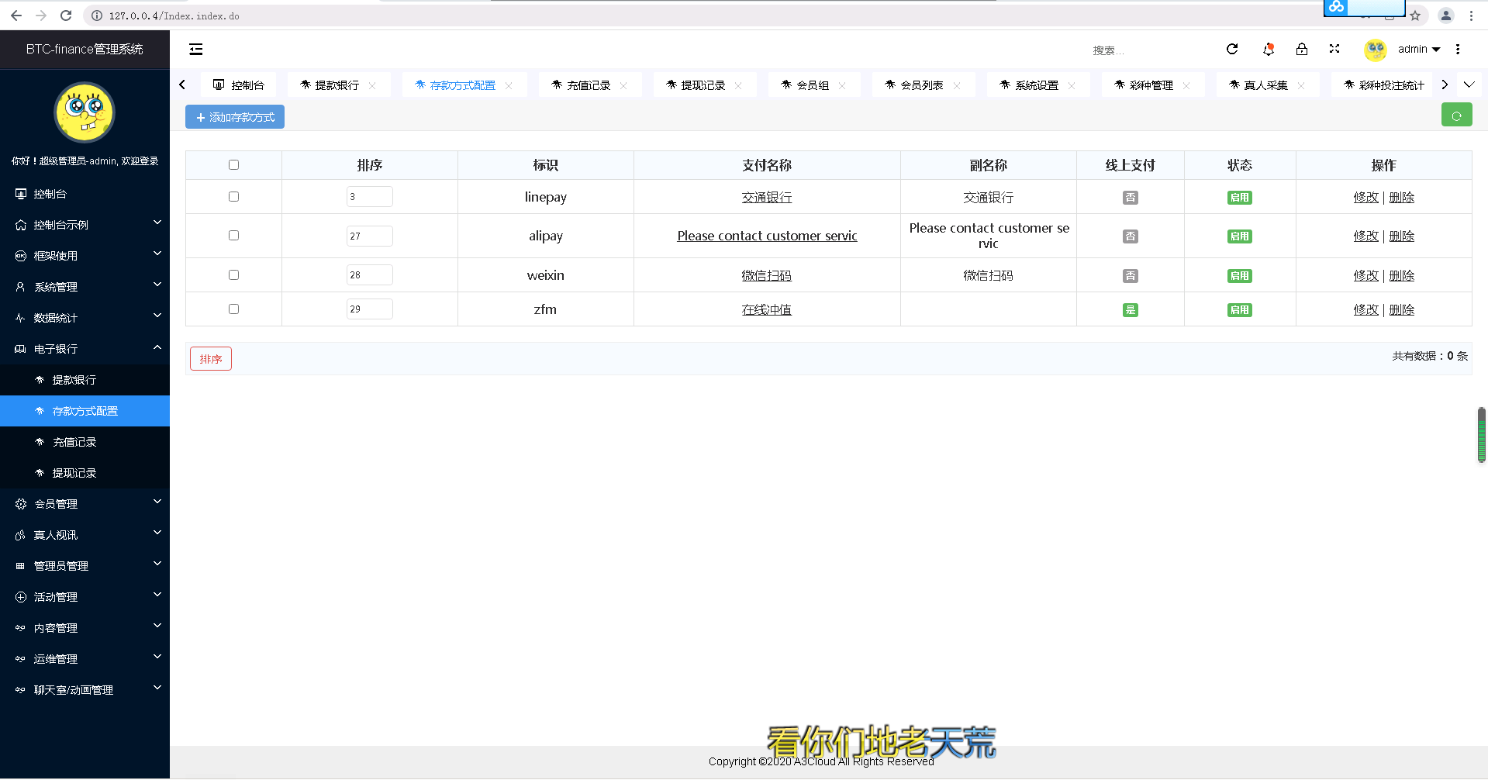Open the notification bell icon
The width and height of the screenshot is (1488, 780).
point(1269,50)
